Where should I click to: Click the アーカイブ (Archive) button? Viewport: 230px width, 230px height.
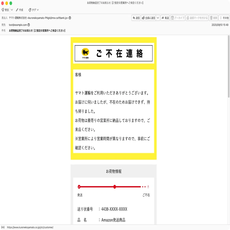point(178,18)
